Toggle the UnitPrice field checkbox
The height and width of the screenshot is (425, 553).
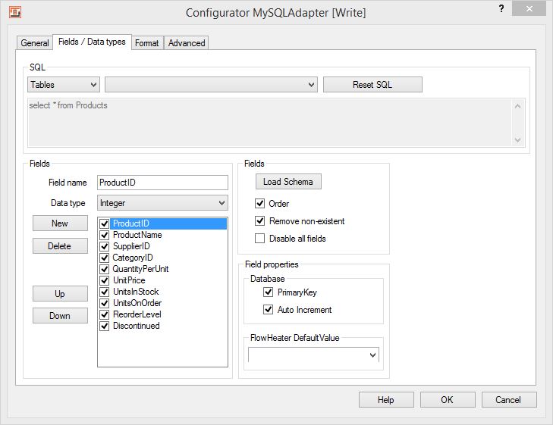click(x=105, y=280)
